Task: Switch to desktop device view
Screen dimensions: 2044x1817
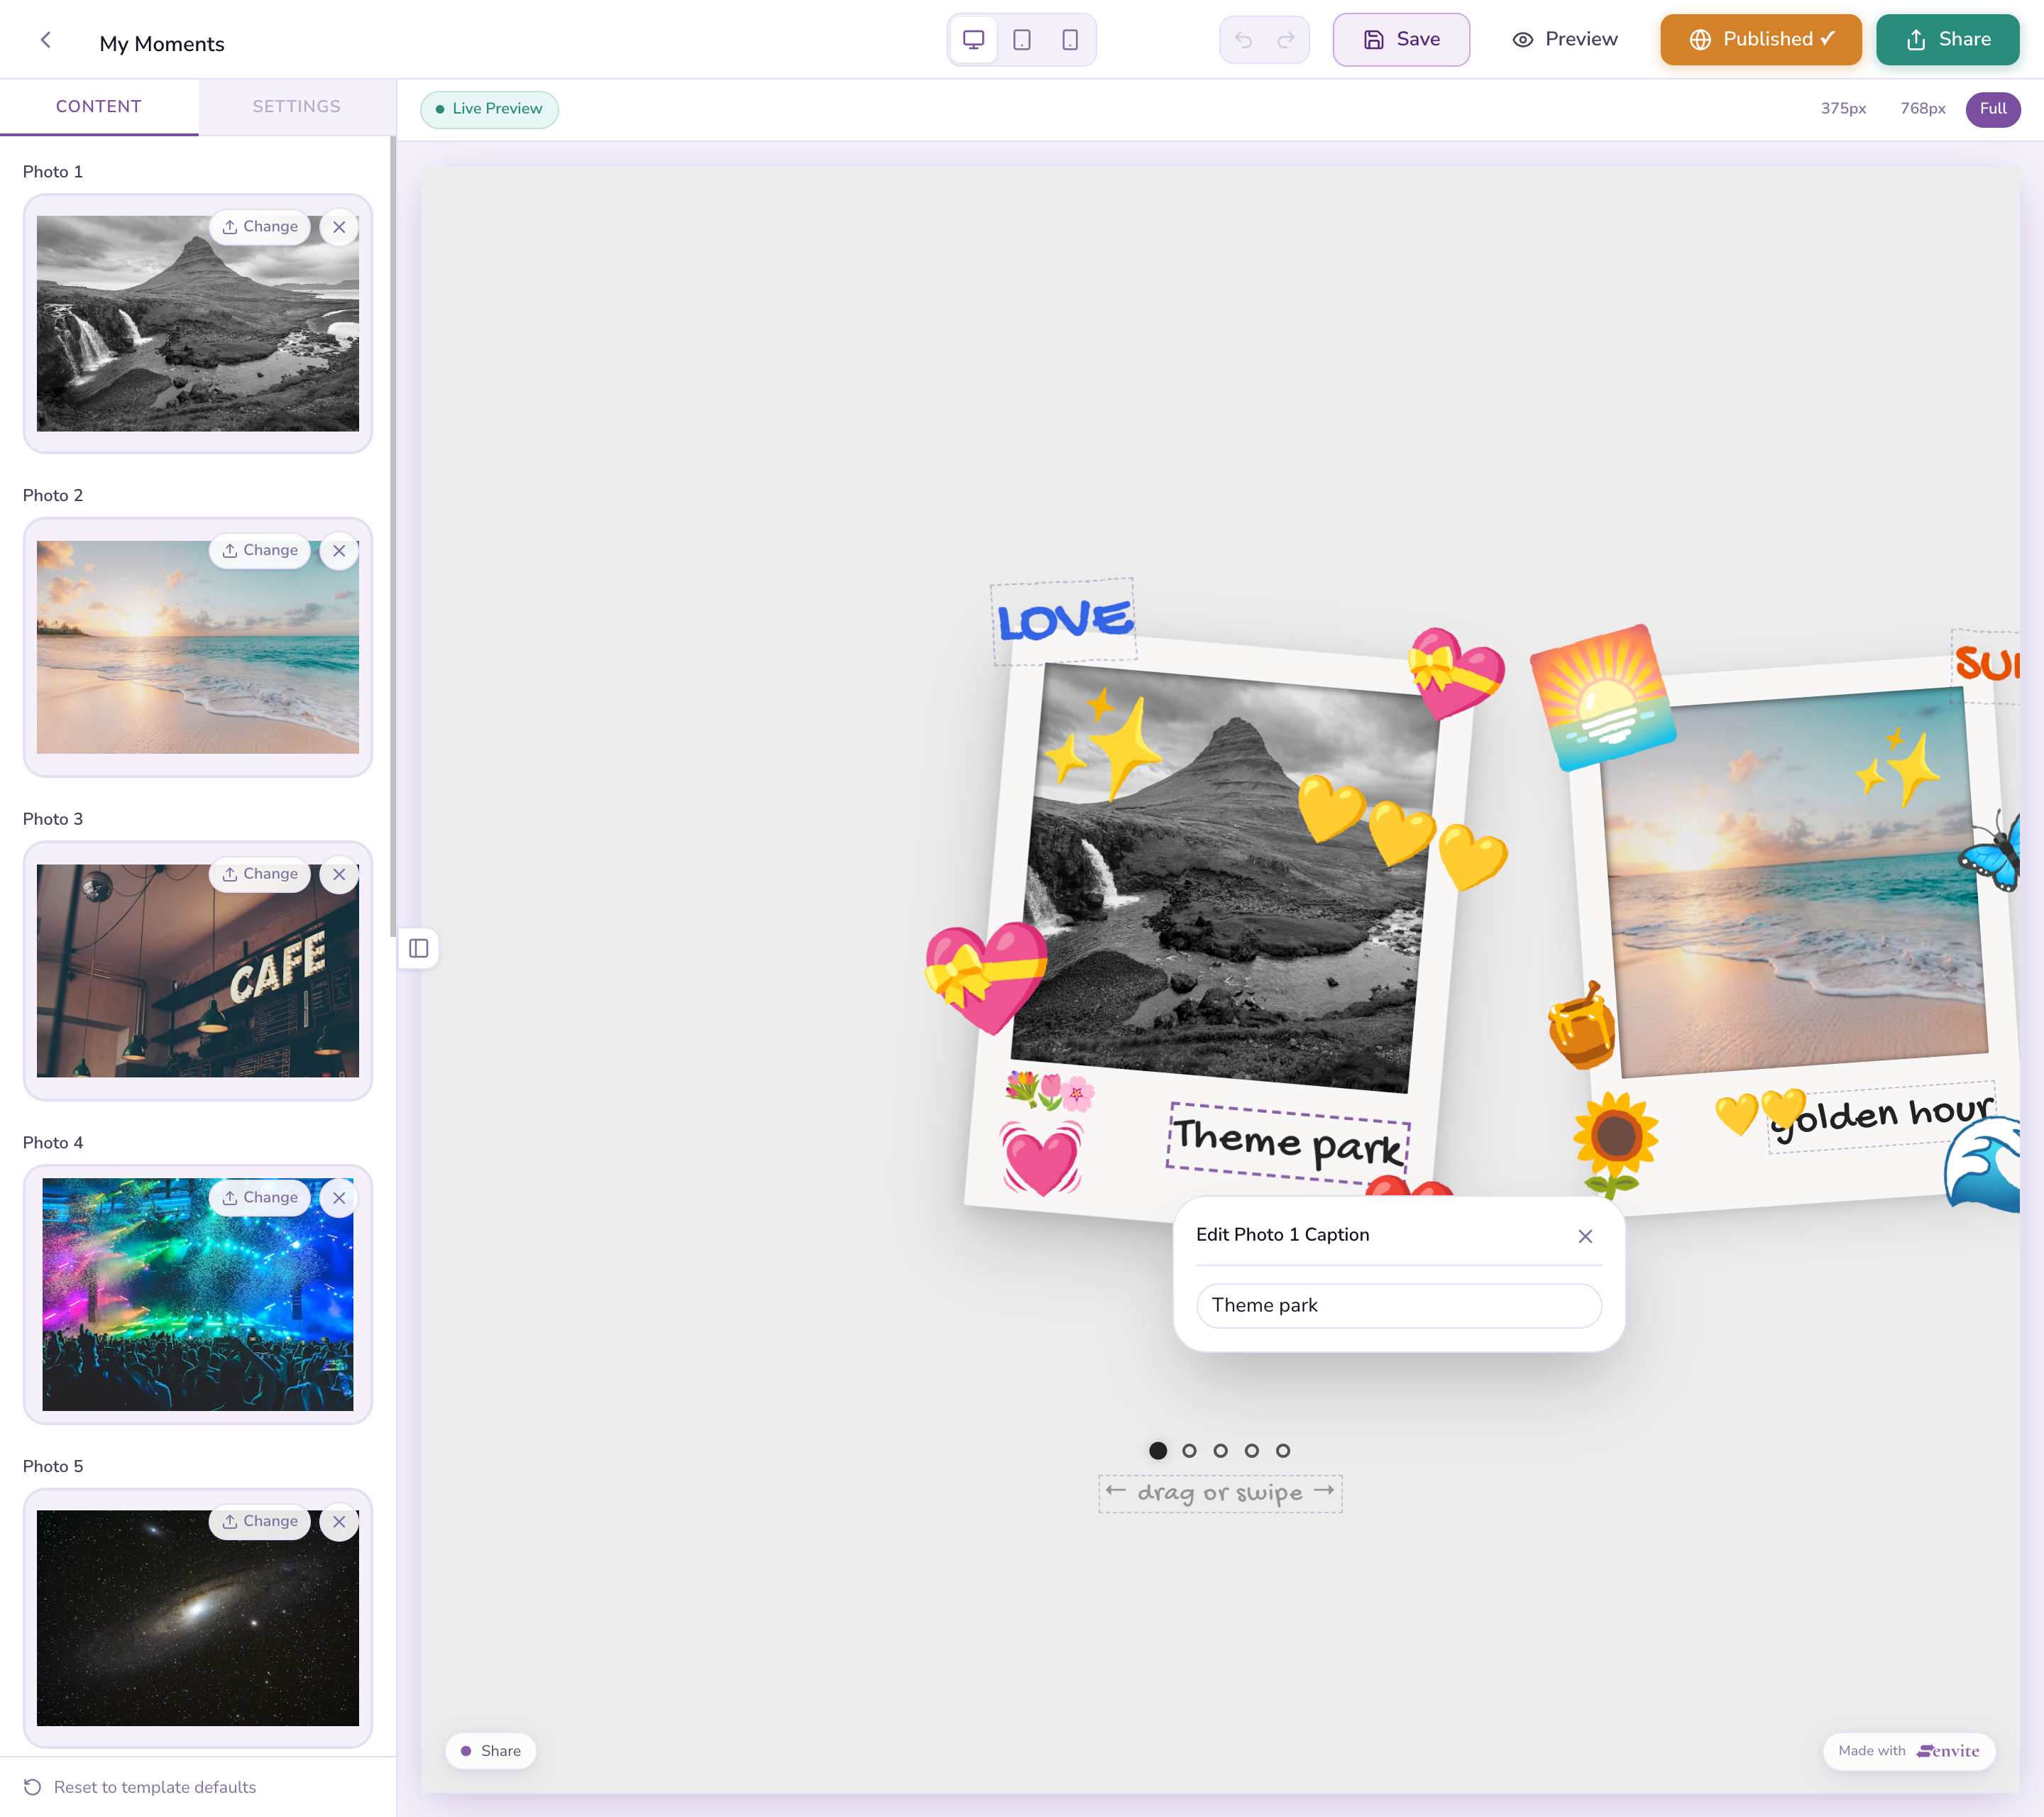Action: (x=973, y=40)
